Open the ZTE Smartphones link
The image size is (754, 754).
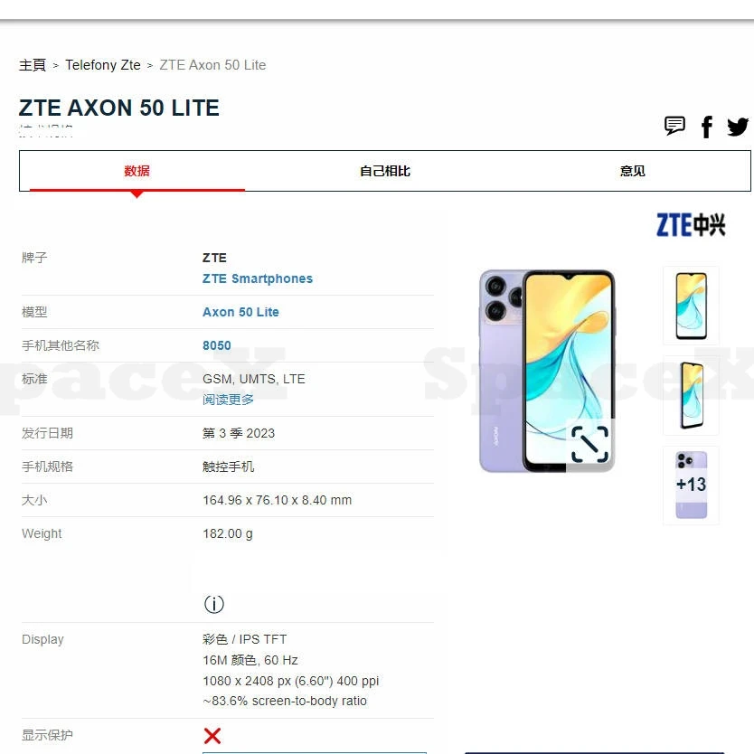click(x=258, y=278)
